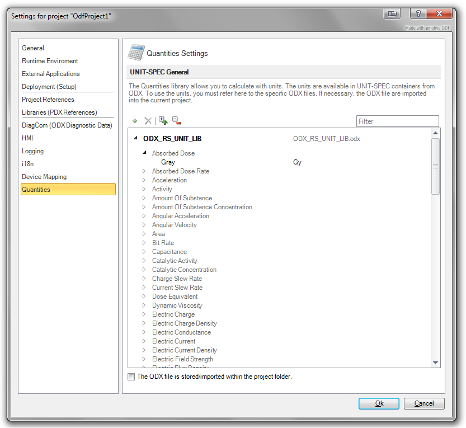Click the collapse all tree icon

176,121
